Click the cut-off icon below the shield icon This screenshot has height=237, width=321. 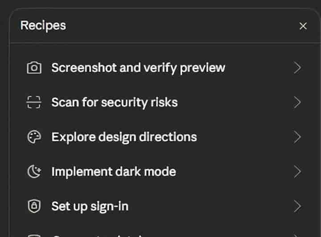34,235
